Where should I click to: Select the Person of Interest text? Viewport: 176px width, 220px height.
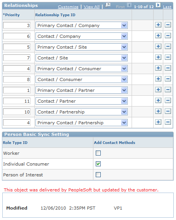(x=23, y=175)
